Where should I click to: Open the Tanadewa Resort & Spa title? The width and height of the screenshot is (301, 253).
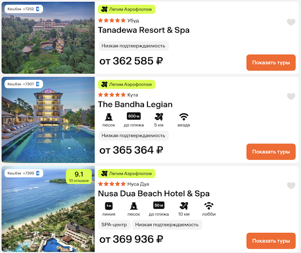[x=144, y=30]
